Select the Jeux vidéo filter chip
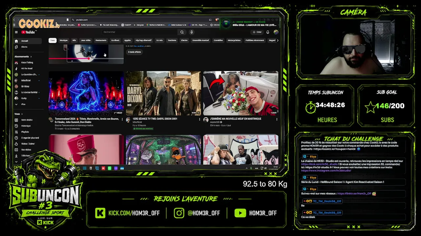Viewport: 421px width, 236px height. pos(86,40)
